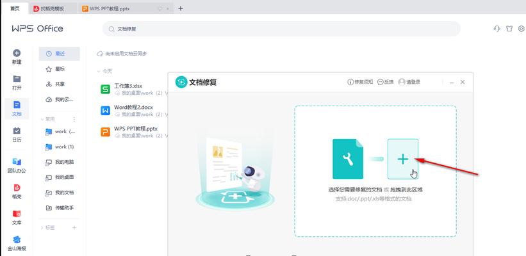
Task: Click the plus box to add a document to repair
Action: (403, 159)
